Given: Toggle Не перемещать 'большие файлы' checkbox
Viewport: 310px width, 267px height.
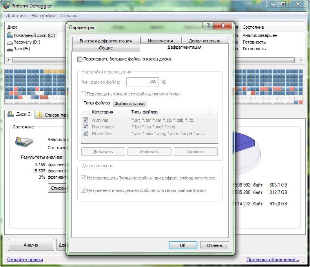Looking at the screenshot, I should [83, 177].
